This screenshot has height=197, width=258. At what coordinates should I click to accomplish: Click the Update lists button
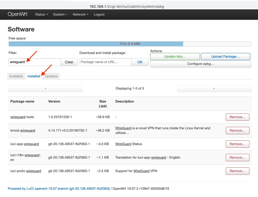175,57
